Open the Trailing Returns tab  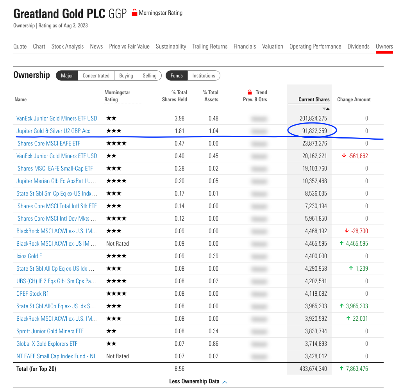click(210, 47)
